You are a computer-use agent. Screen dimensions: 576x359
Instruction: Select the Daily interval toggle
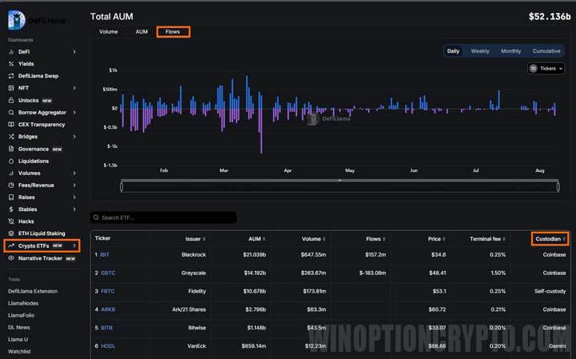click(x=453, y=51)
